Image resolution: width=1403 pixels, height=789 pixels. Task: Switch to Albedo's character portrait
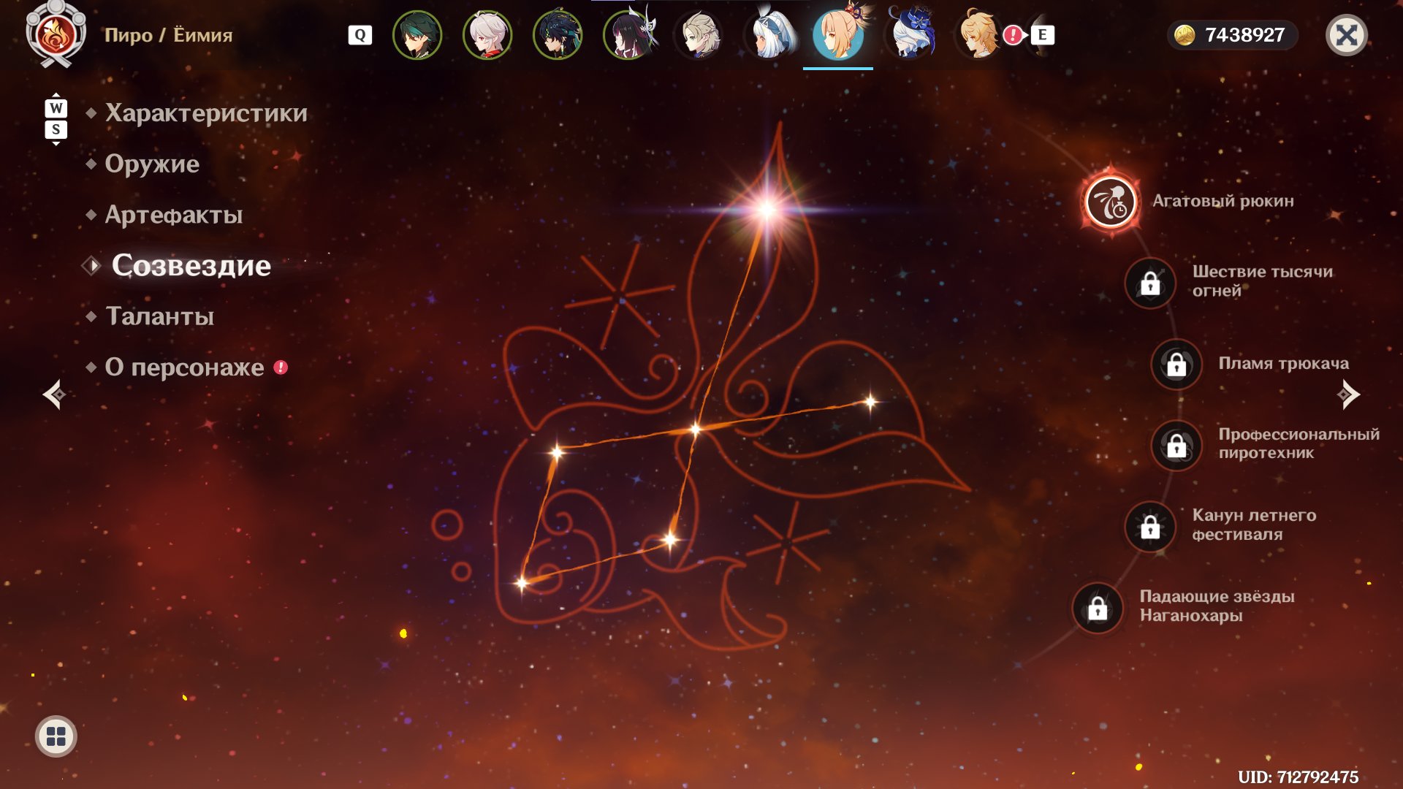click(x=698, y=35)
